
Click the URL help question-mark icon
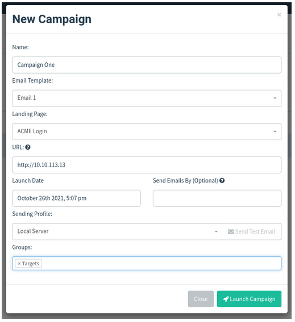coord(28,147)
